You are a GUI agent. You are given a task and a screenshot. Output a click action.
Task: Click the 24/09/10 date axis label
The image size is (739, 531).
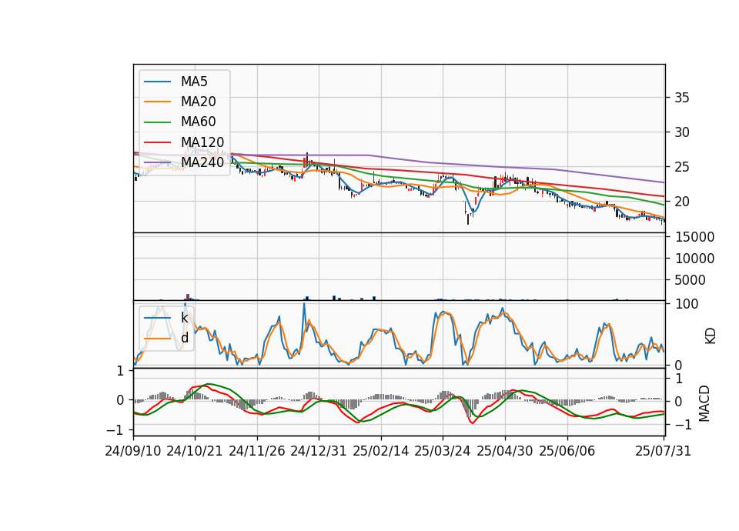133,451
